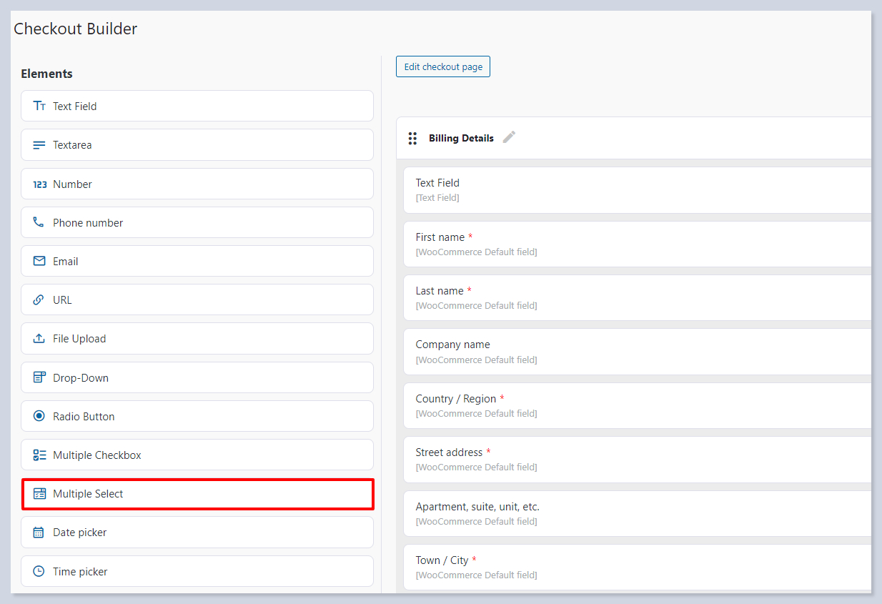Click the Text Field element icon
Image resolution: width=882 pixels, height=604 pixels.
[39, 106]
